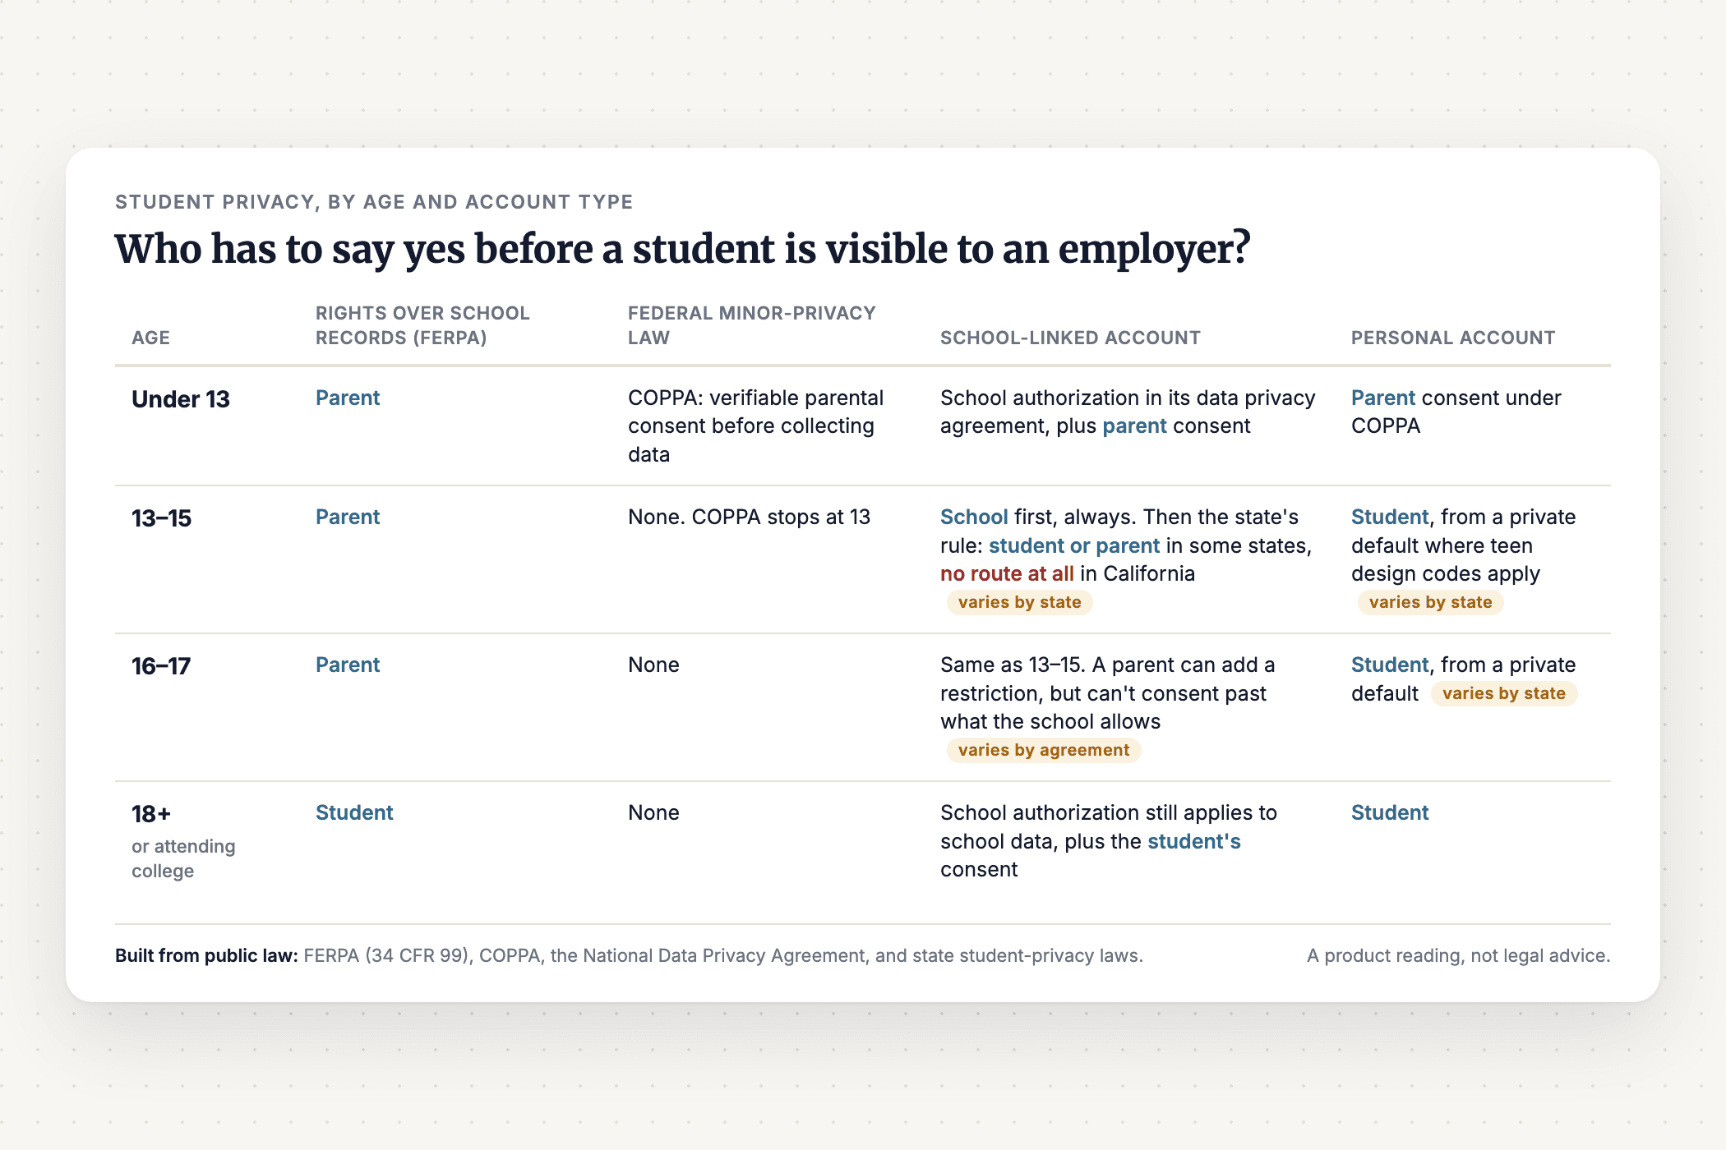1726x1150 pixels.
Task: Click 'Parent consent under COPPA' cell
Action: (1456, 412)
